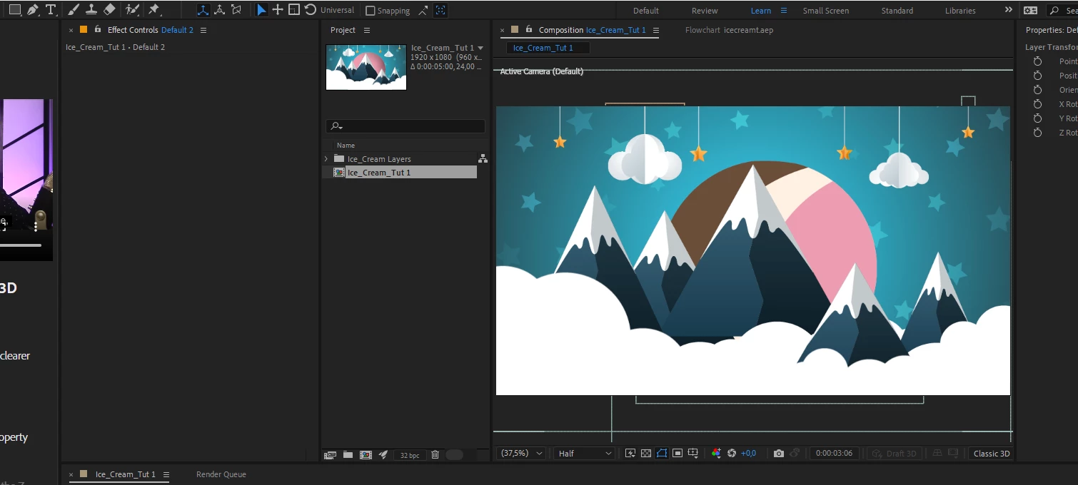The width and height of the screenshot is (1078, 485).
Task: Select the Horizontal Type tool
Action: (50, 10)
